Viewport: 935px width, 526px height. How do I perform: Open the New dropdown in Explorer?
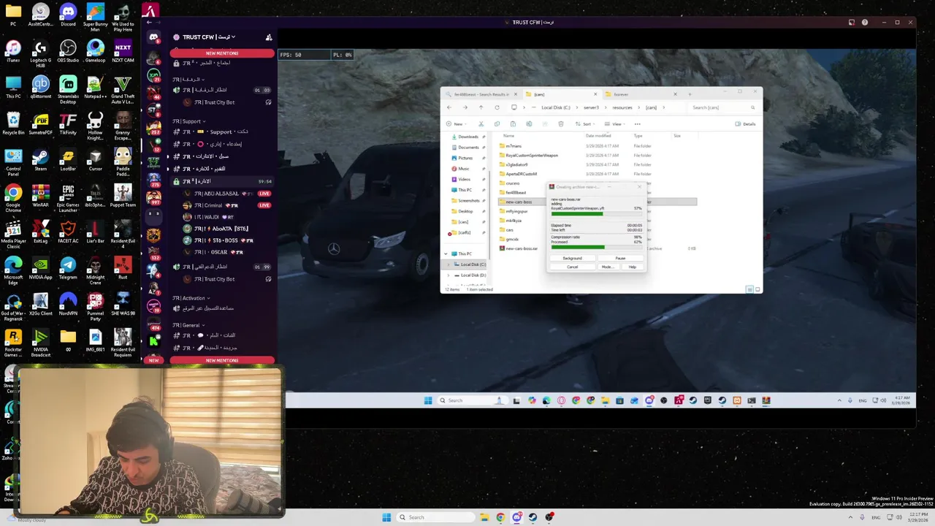click(455, 124)
